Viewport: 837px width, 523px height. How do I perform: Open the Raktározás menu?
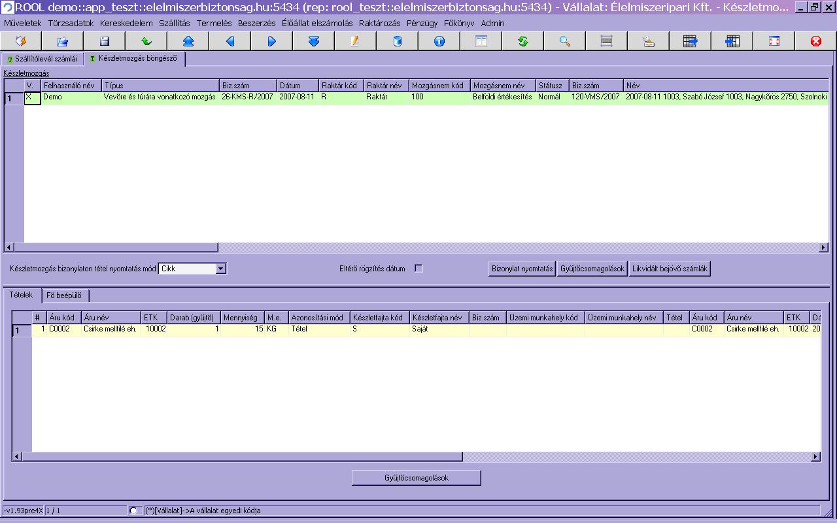(x=379, y=23)
